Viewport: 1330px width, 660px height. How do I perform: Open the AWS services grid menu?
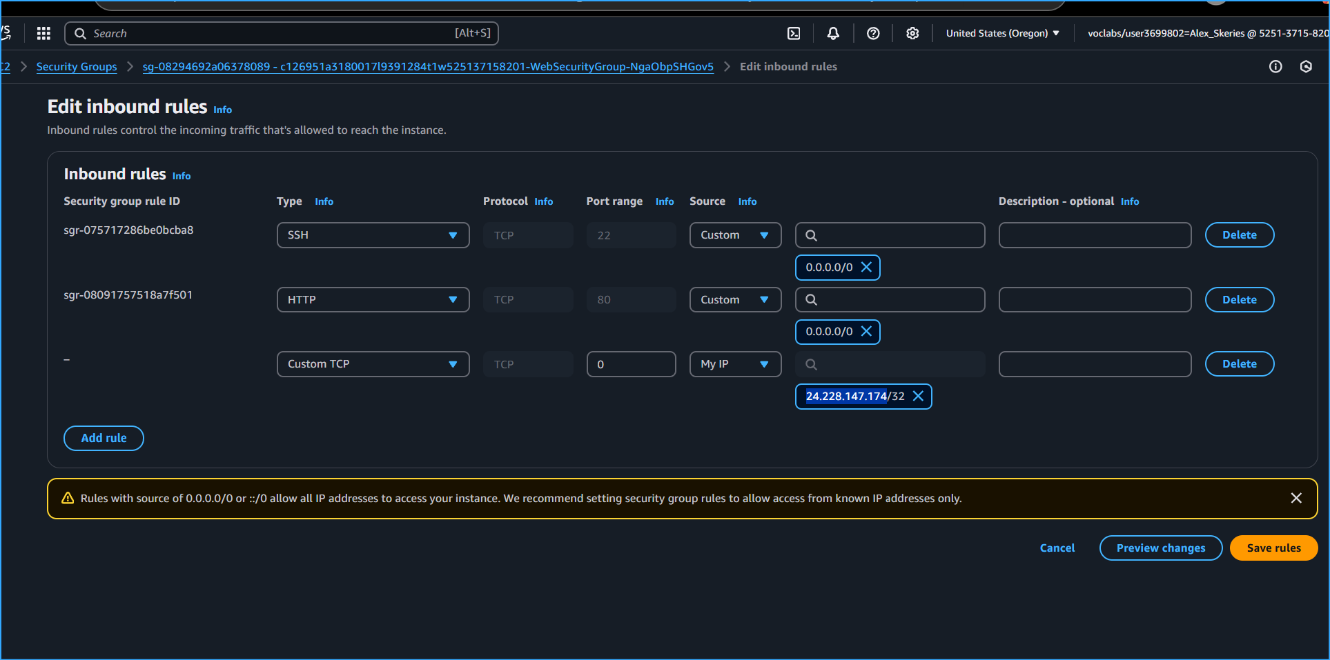click(43, 33)
